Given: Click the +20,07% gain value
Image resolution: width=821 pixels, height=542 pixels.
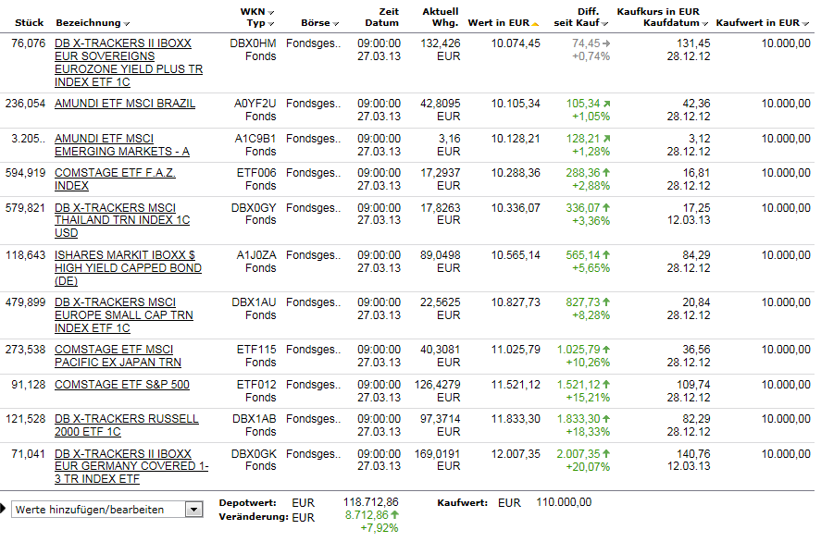Looking at the screenshot, I should (588, 467).
